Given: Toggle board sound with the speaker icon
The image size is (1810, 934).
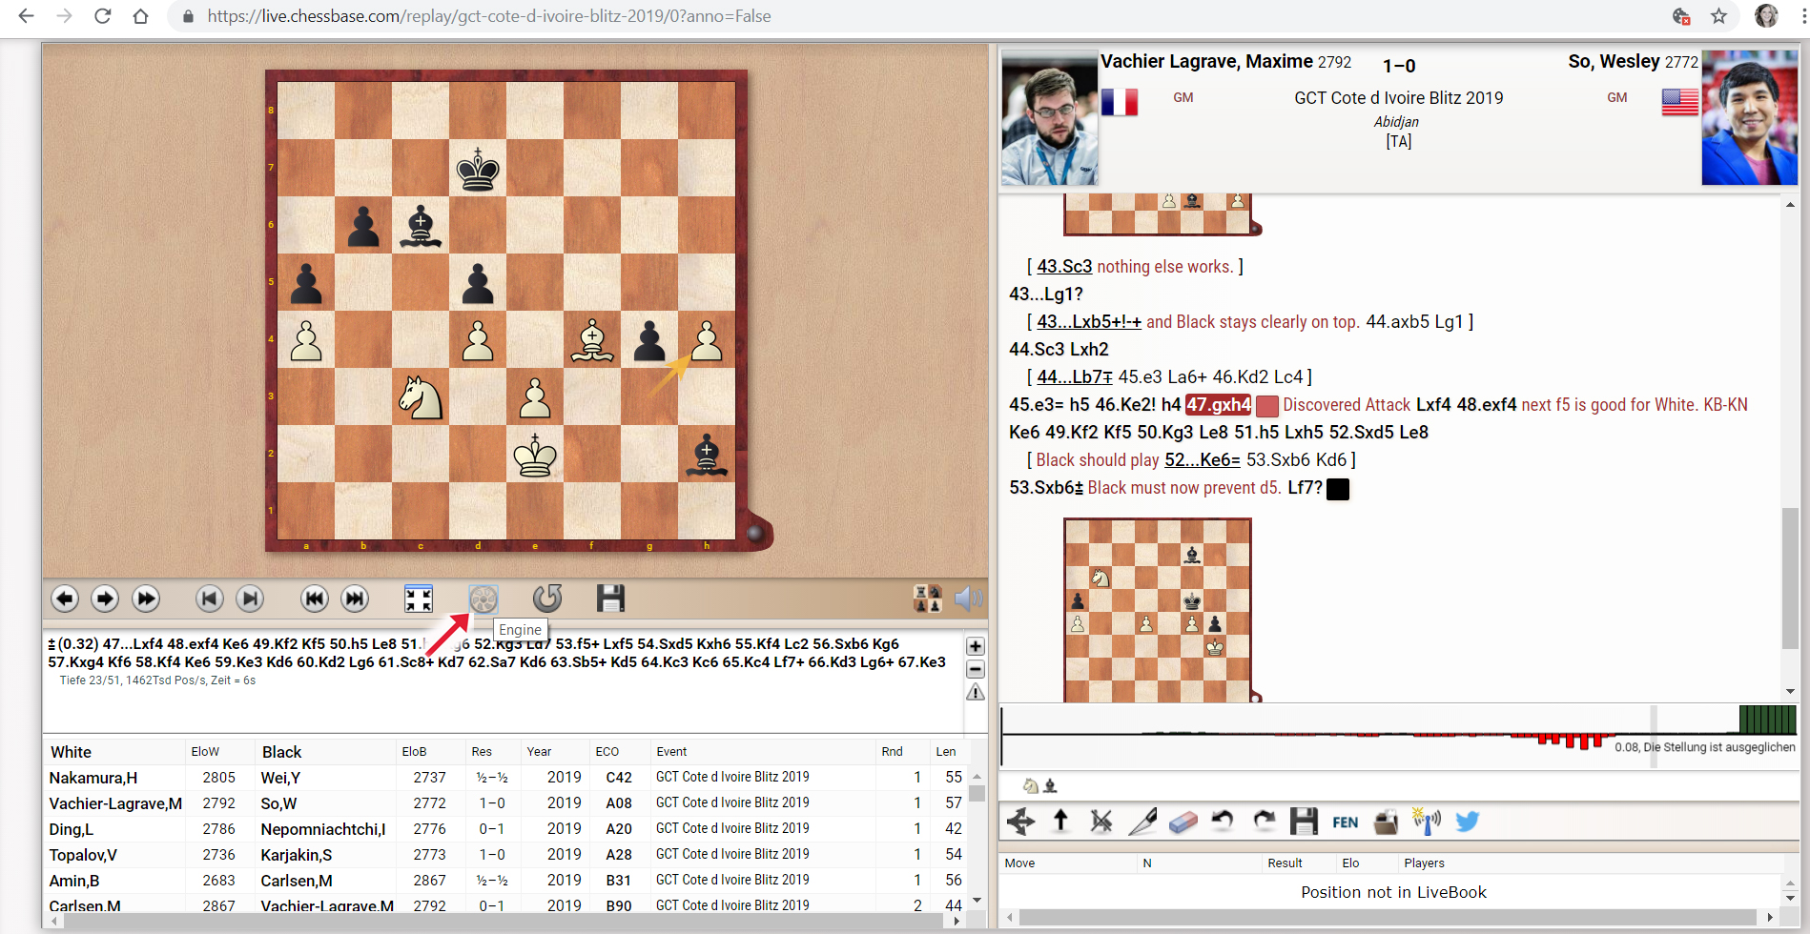Looking at the screenshot, I should 968,599.
